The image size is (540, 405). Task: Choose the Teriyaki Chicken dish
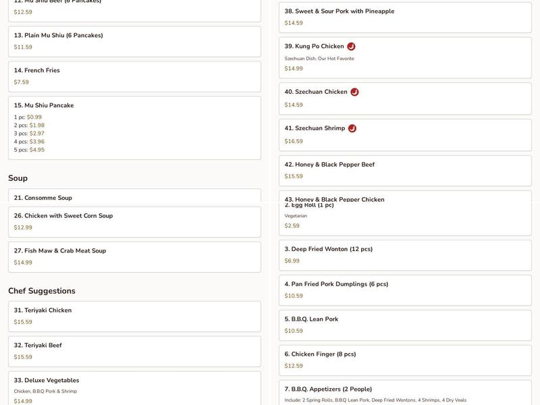click(134, 316)
